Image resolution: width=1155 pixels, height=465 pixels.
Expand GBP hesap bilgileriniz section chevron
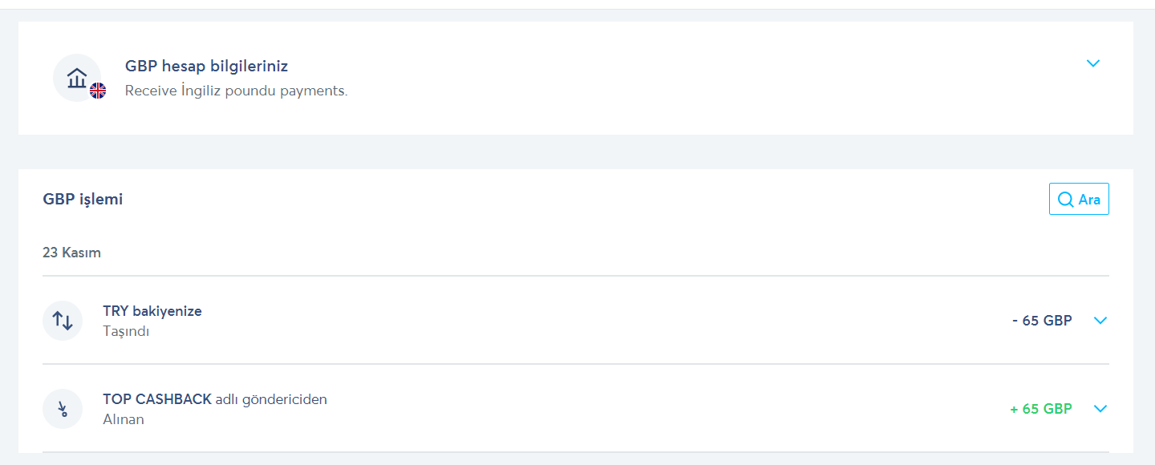(1092, 63)
